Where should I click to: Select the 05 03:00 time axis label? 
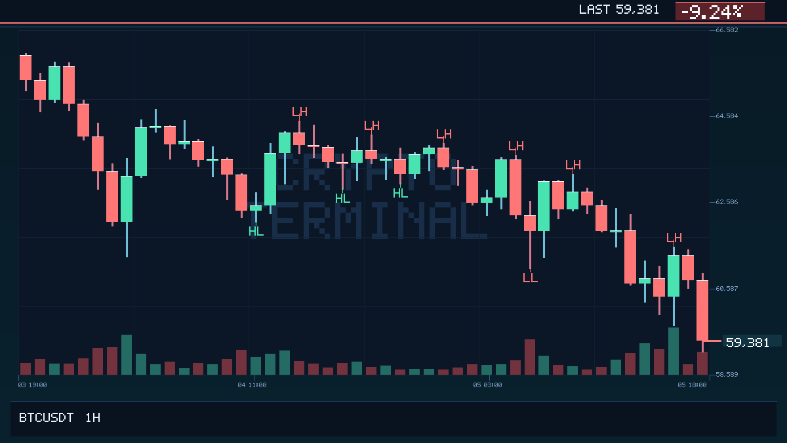(x=487, y=385)
